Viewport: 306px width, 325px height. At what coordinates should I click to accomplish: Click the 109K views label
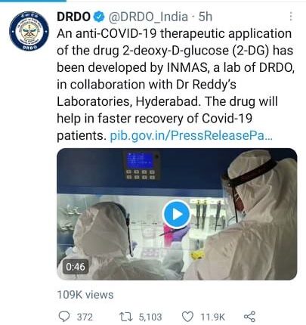tap(85, 295)
